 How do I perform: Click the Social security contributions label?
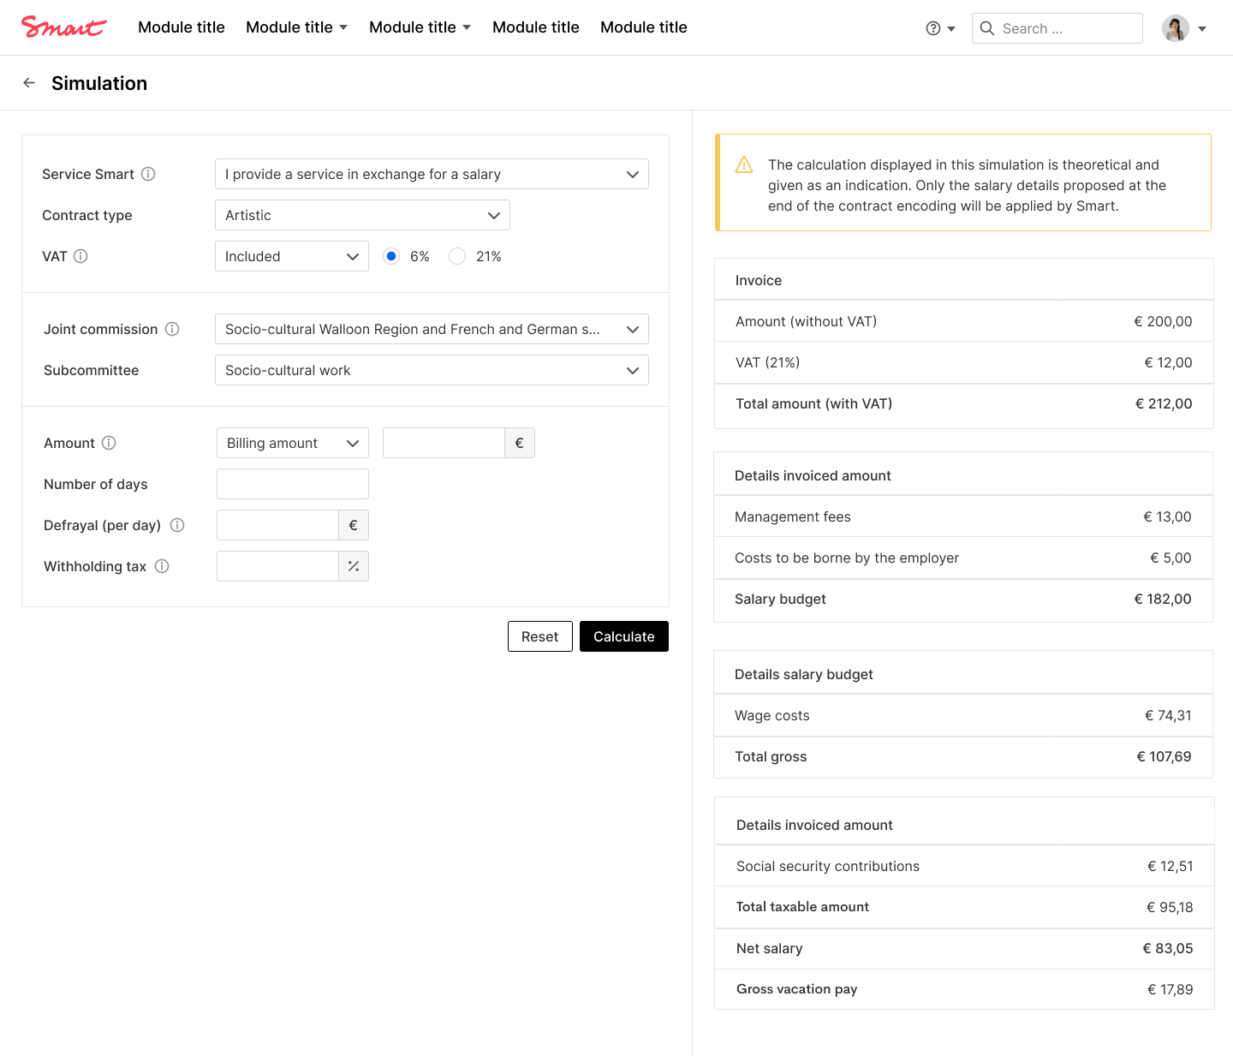point(828,866)
